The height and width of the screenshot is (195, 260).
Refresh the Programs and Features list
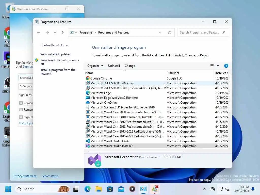tap(169, 33)
